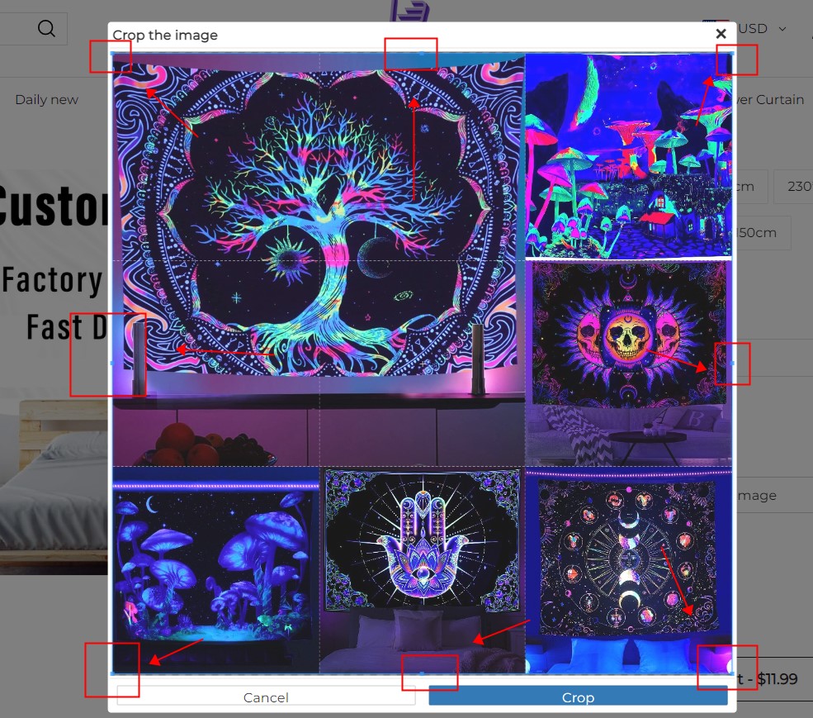Image resolution: width=813 pixels, height=718 pixels.
Task: Click the tree of life tapestry image
Action: [x=319, y=259]
